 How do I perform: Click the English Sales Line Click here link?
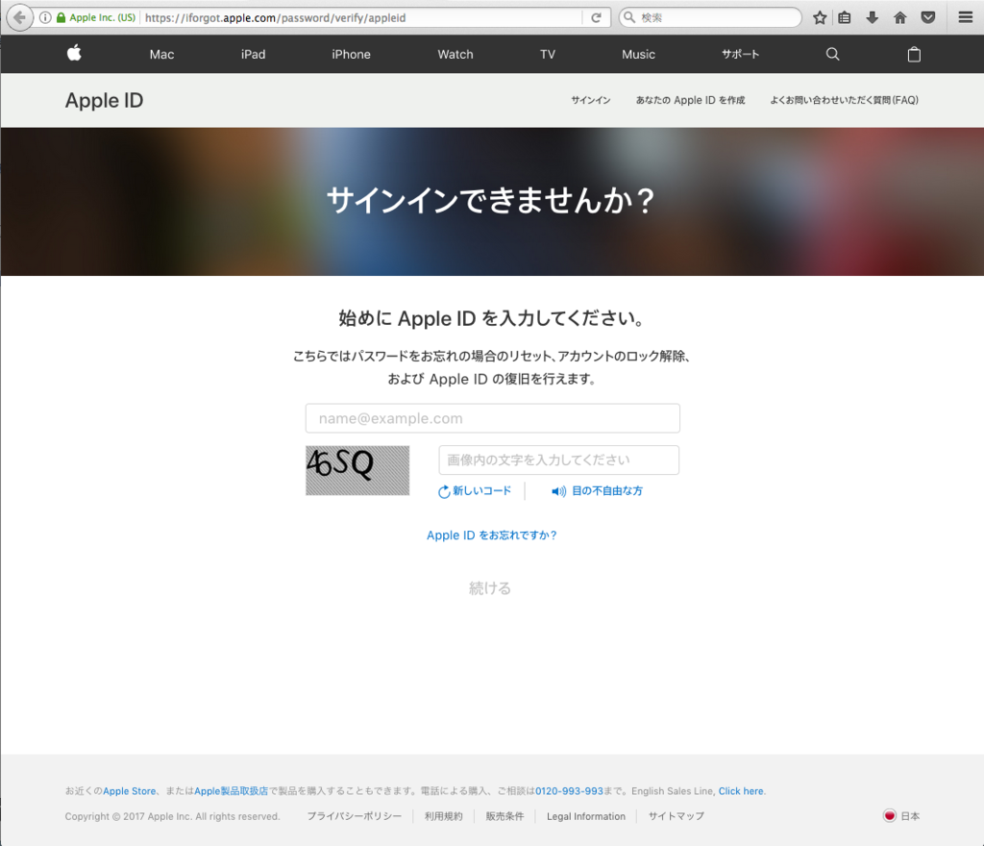coord(741,791)
